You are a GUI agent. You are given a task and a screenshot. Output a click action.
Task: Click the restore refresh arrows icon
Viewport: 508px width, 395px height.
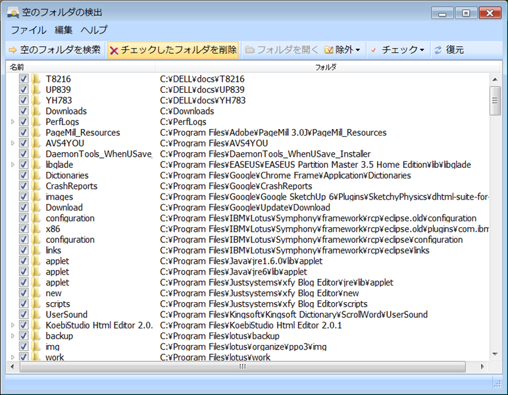coord(438,50)
